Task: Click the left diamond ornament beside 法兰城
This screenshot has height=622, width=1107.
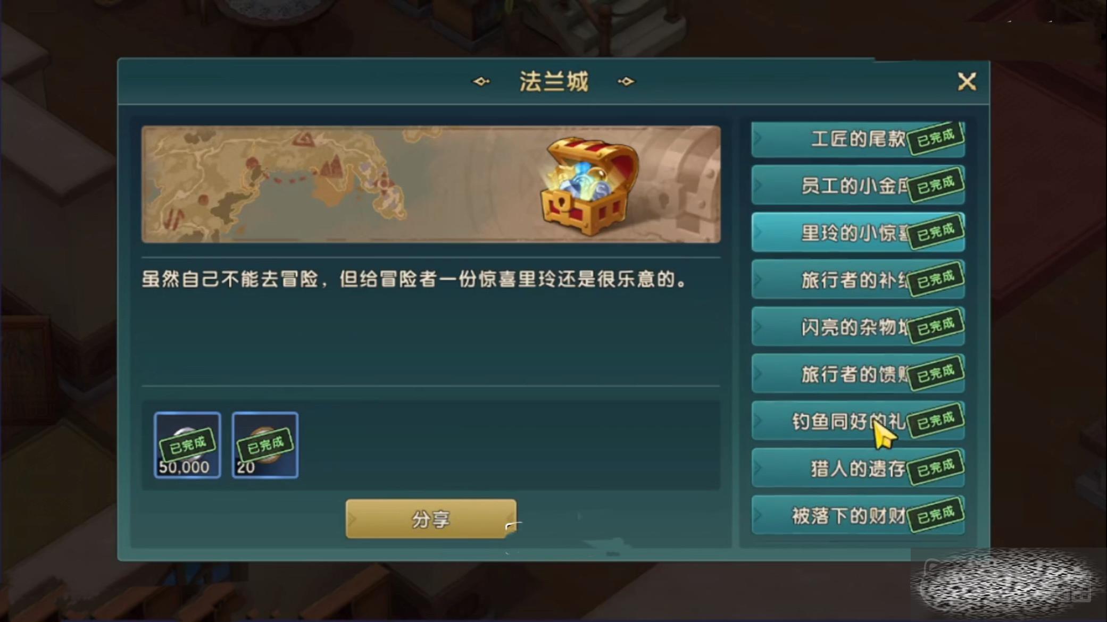Action: click(481, 81)
